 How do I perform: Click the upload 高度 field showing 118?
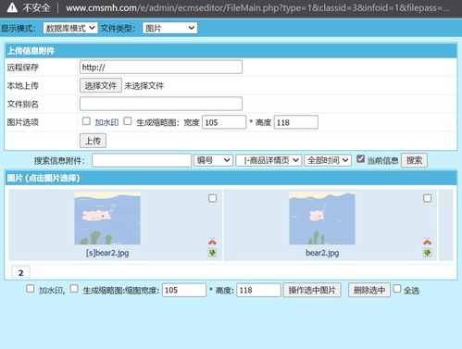[296, 122]
